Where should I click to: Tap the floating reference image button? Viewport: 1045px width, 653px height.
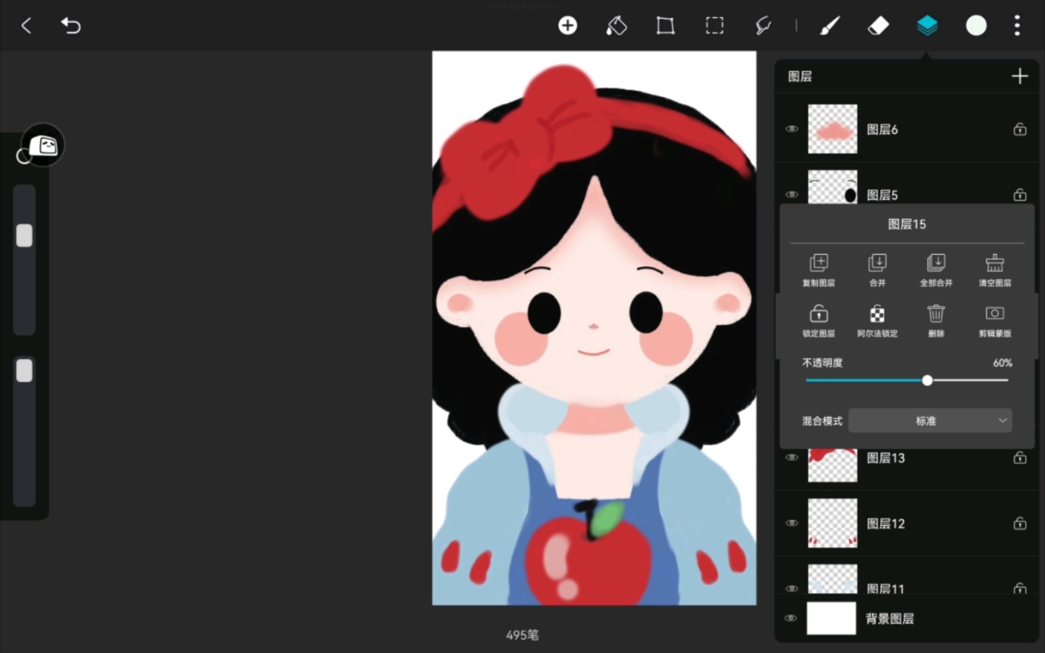[43, 145]
